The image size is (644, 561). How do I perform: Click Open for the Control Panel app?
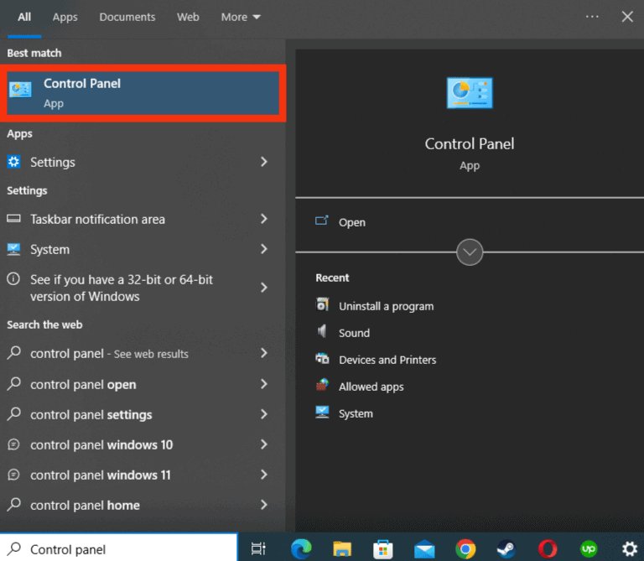[x=351, y=222]
